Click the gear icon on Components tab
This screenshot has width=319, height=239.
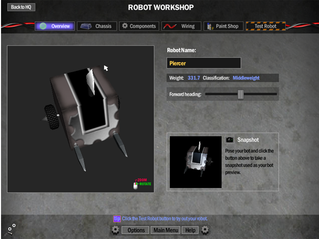[125, 26]
